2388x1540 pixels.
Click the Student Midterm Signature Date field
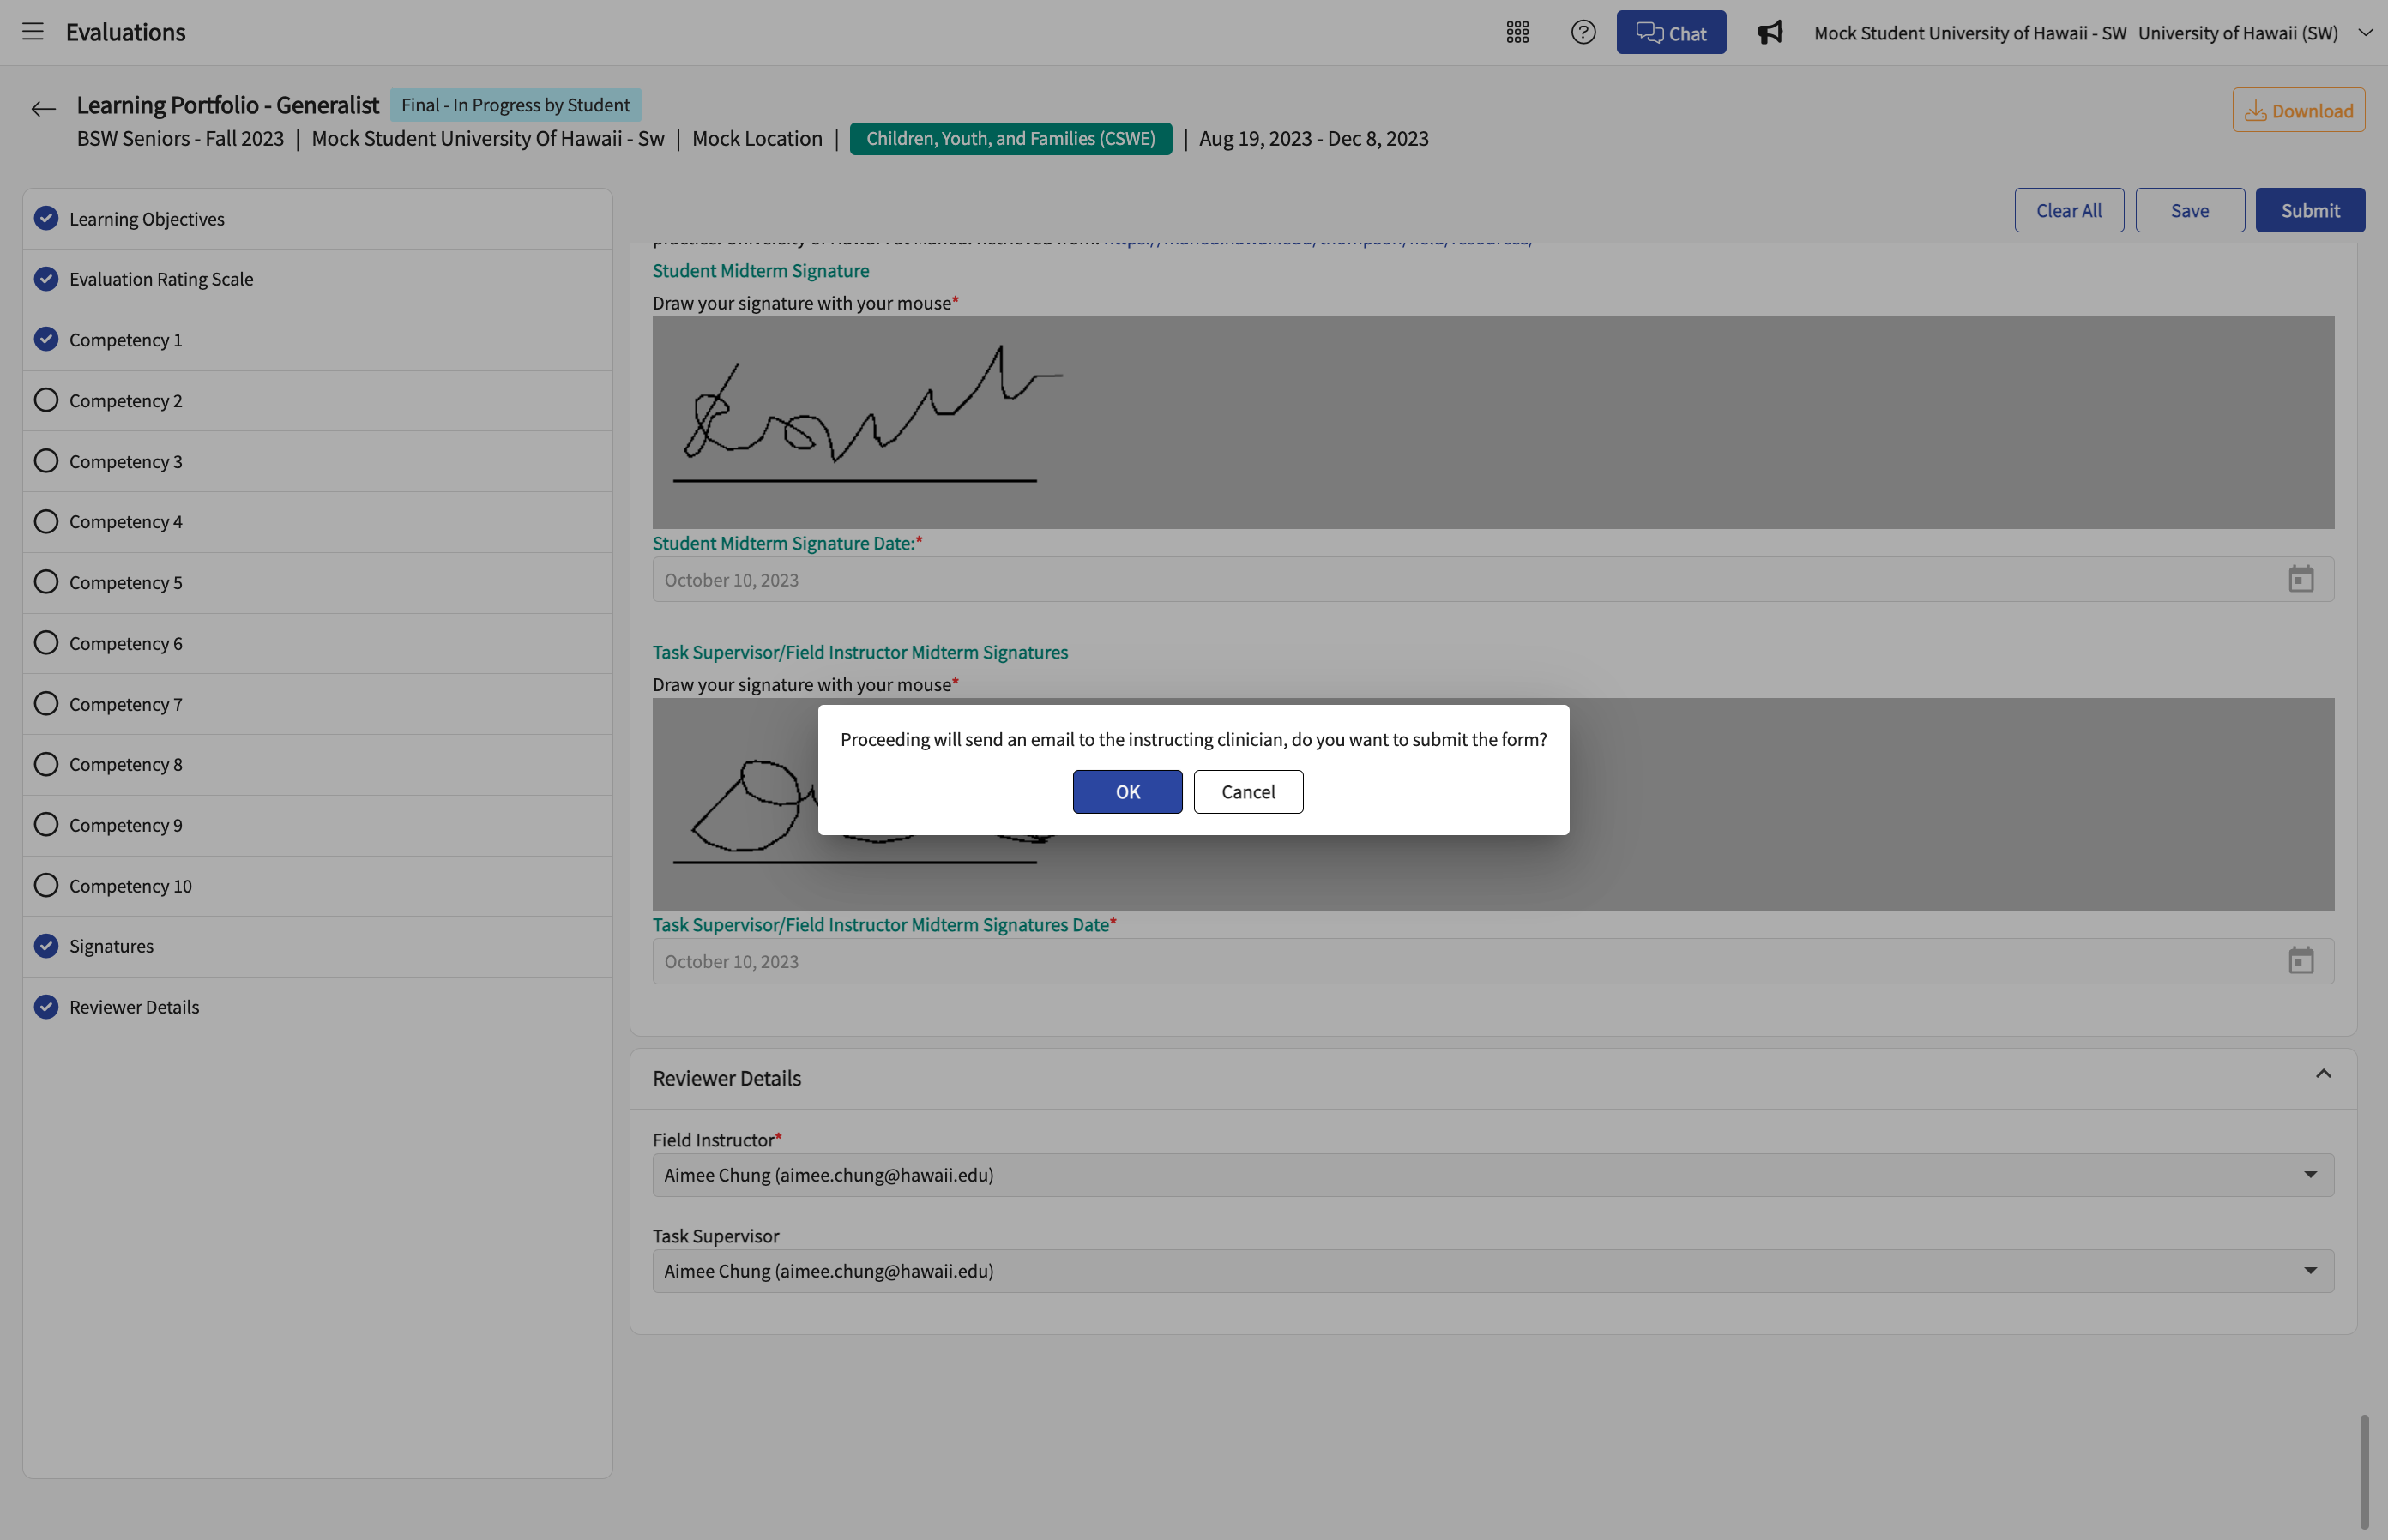coord(1492,580)
